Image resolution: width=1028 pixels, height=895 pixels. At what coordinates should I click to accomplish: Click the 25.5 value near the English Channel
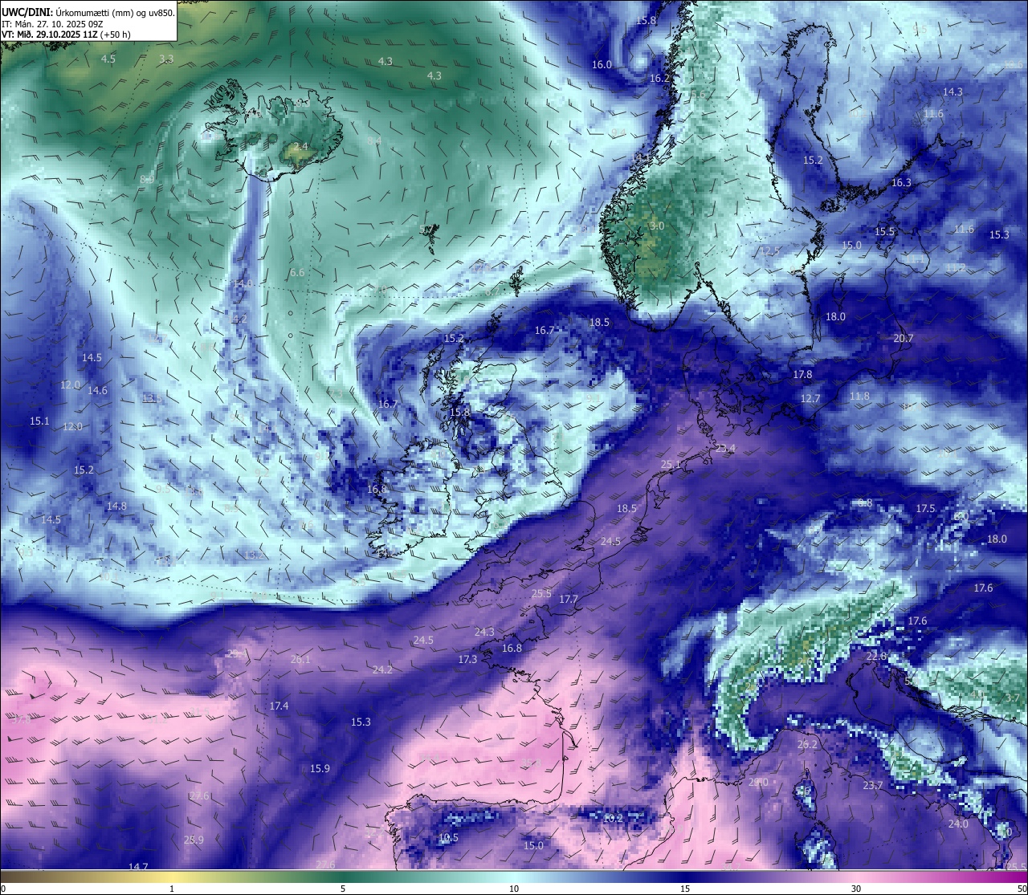[541, 594]
